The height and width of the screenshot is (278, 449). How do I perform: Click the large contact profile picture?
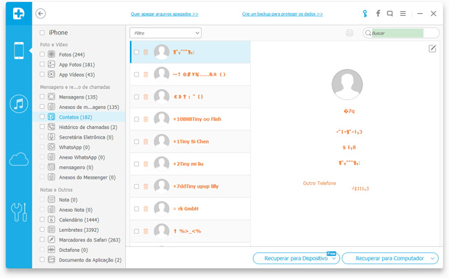click(x=347, y=84)
